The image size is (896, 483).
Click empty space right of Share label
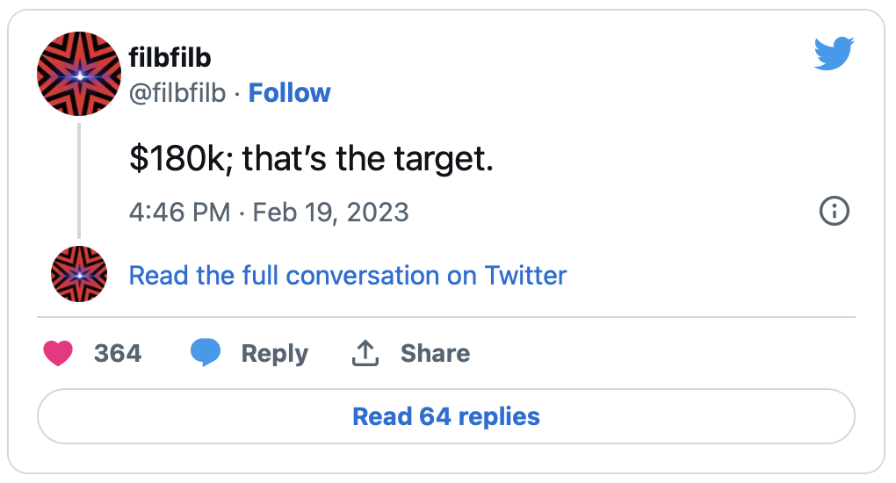(659, 353)
